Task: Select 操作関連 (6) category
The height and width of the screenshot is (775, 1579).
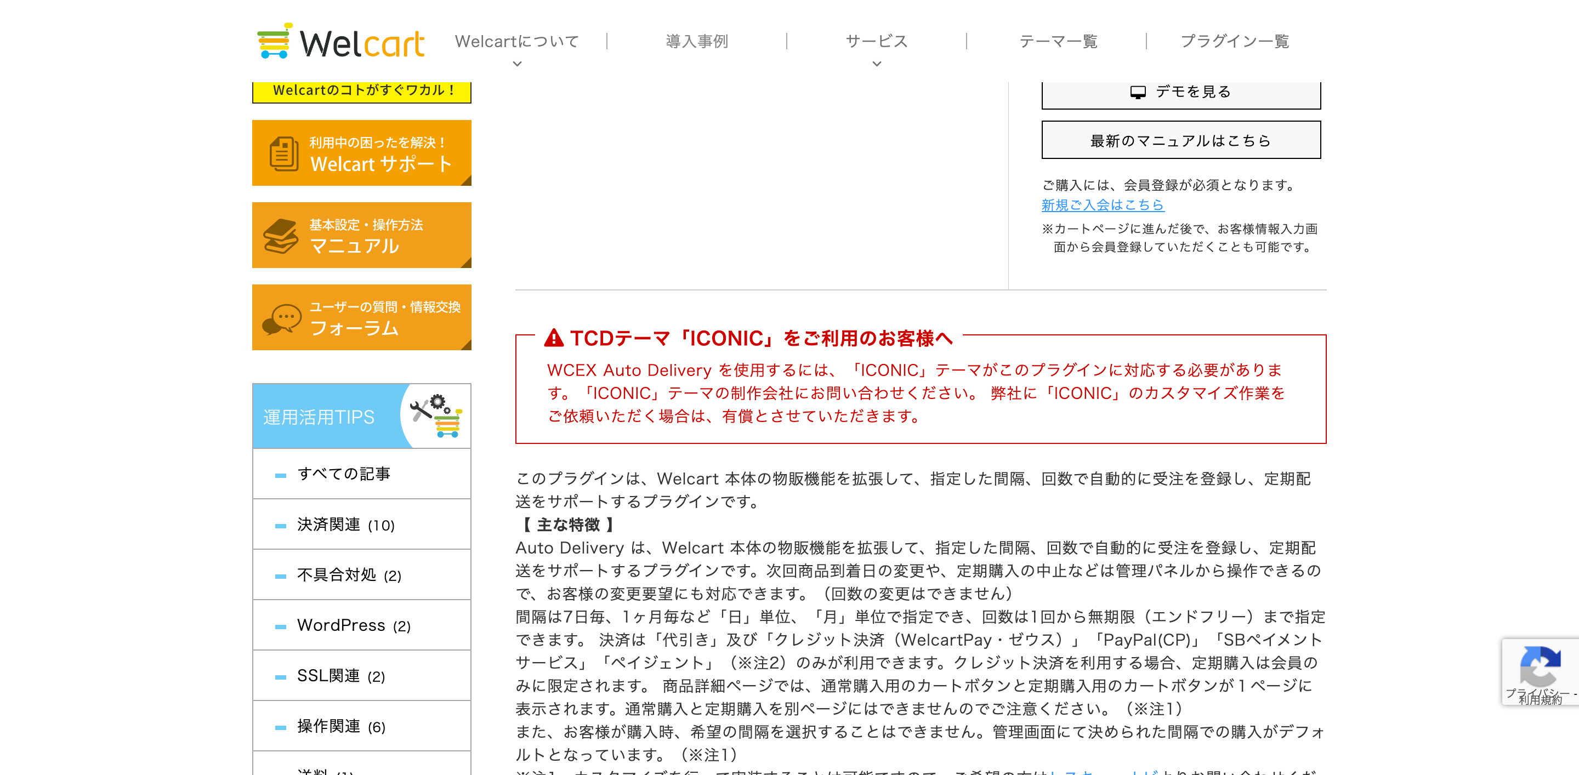Action: [x=362, y=726]
